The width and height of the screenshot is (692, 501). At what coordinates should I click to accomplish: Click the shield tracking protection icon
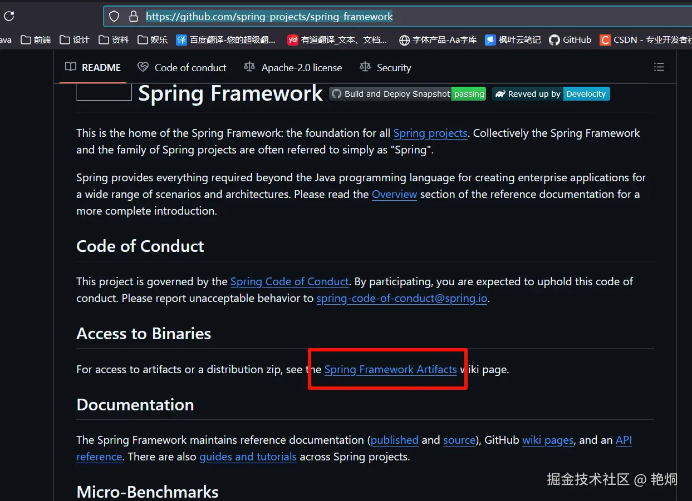114,17
